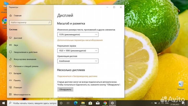Launch Google Chrome from taskbar
Viewport: 188px width, 106px height.
point(105,103)
